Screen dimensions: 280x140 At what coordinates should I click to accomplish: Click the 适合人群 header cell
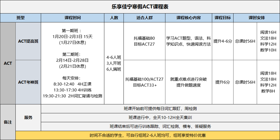click(145, 18)
